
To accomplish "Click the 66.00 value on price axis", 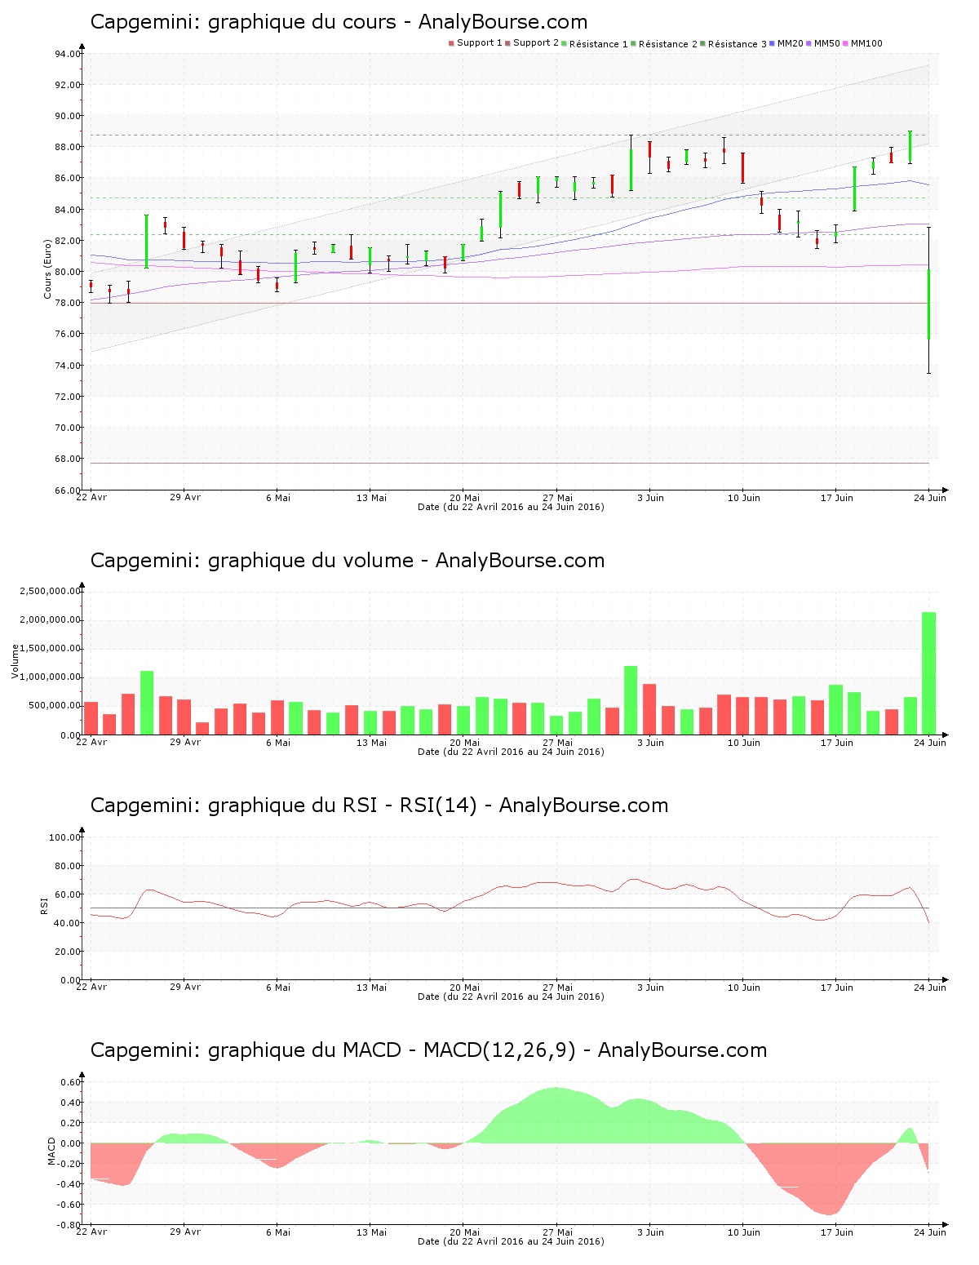I will [68, 490].
